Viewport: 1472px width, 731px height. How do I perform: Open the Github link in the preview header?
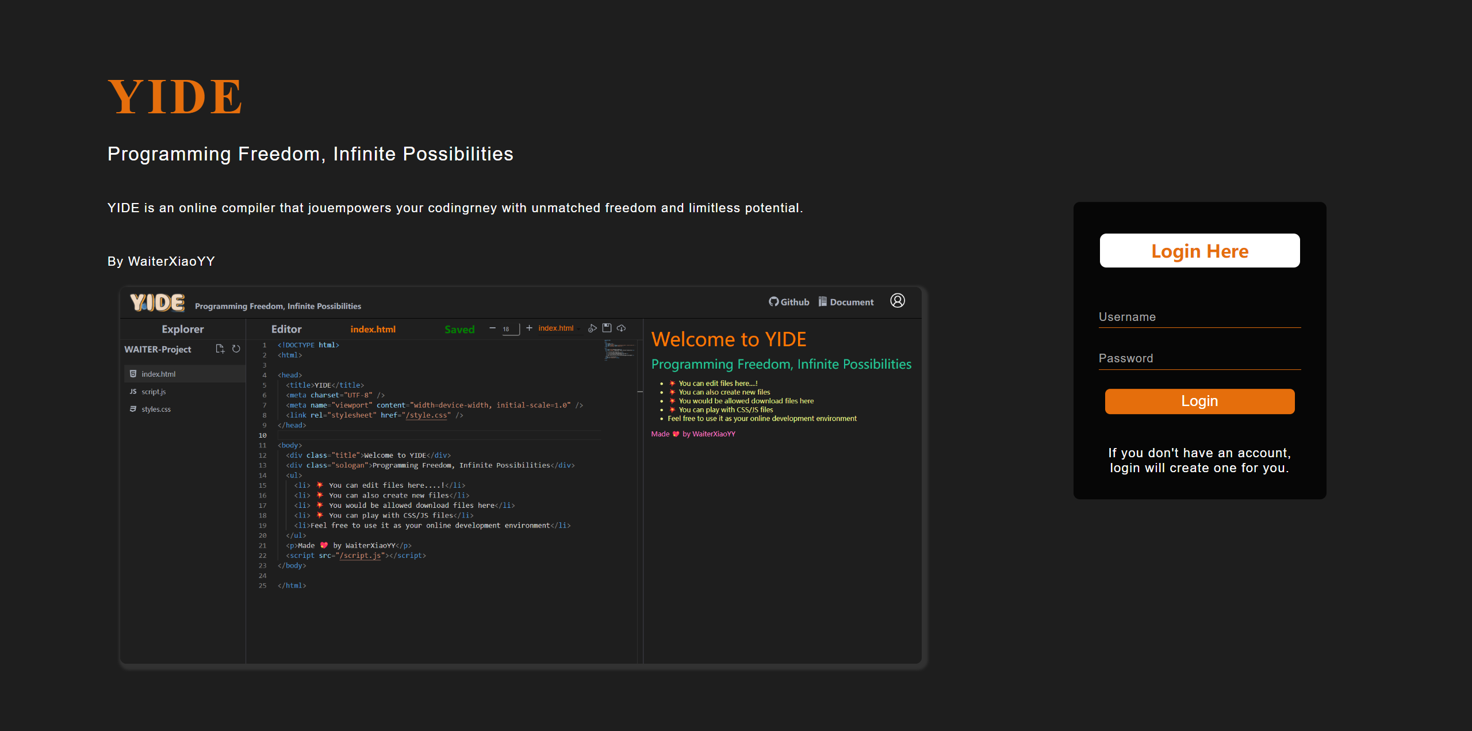coord(789,302)
